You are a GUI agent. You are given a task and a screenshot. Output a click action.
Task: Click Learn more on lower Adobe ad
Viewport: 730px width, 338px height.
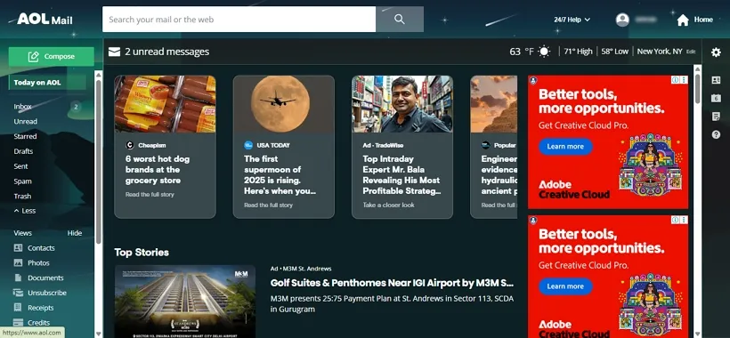tap(565, 286)
